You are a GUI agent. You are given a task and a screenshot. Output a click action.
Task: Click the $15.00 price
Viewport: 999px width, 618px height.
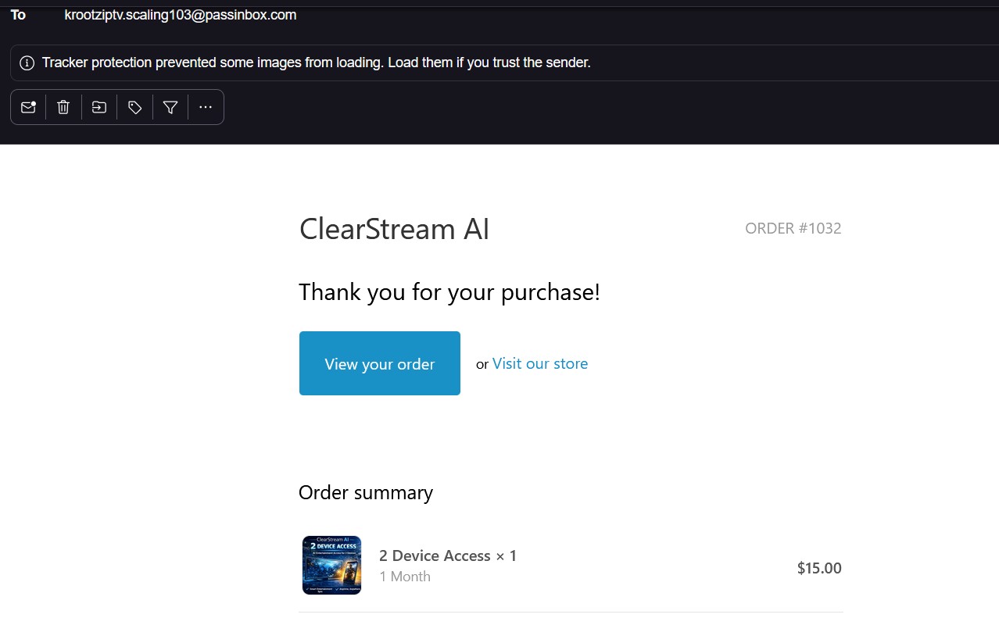(818, 568)
